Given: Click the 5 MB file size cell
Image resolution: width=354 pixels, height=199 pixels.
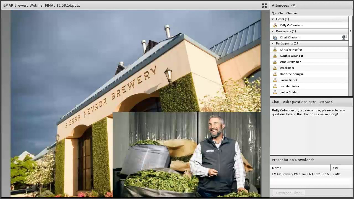Looking at the screenshot, I should (336, 174).
